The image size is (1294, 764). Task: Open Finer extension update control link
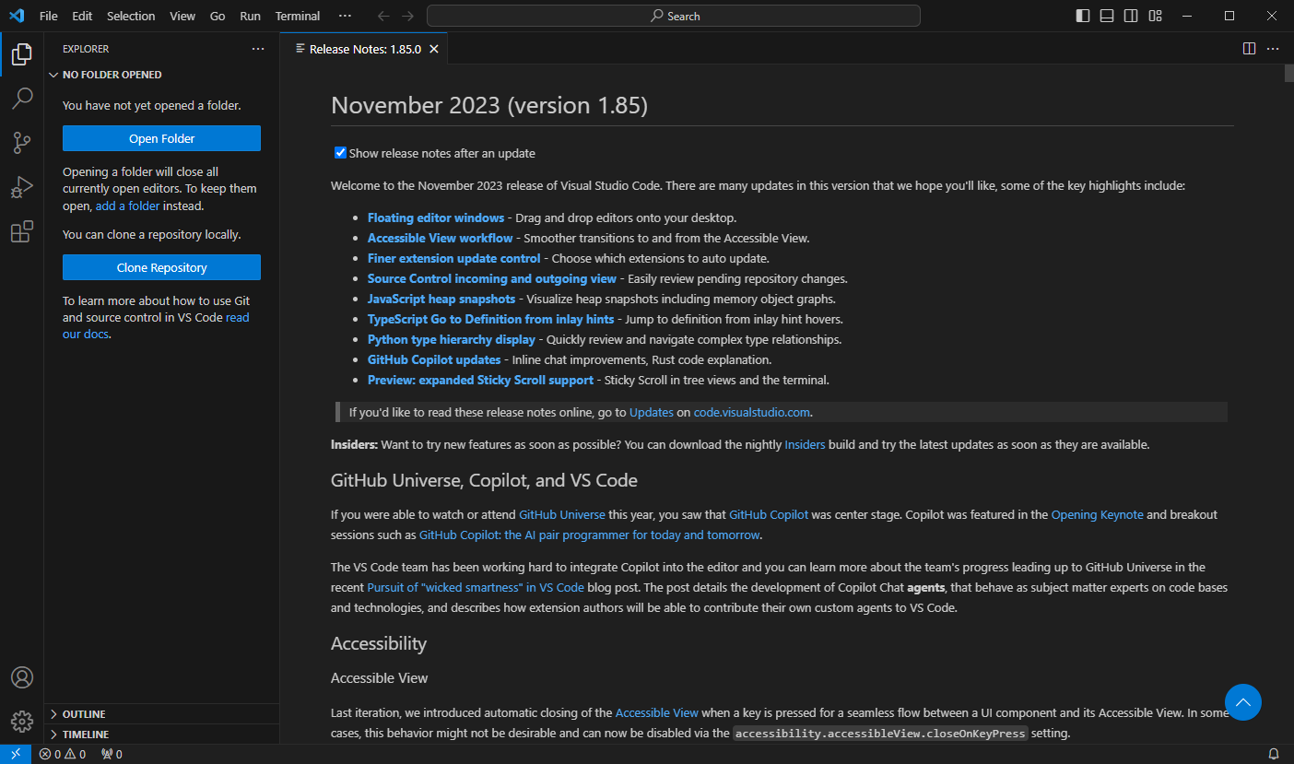[453, 258]
